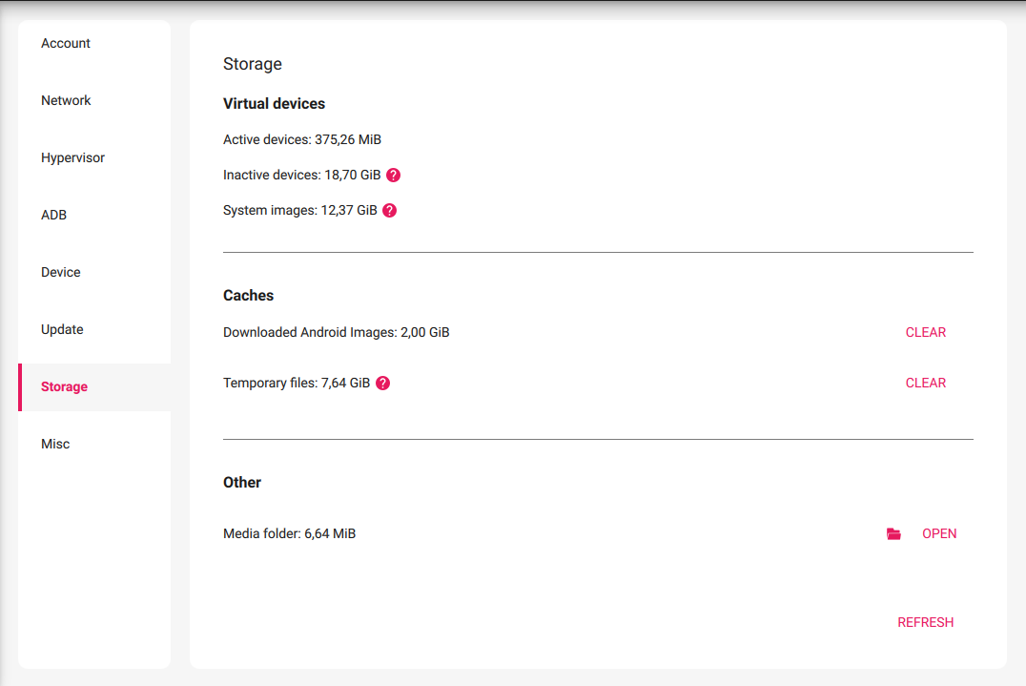Go to the Device settings section
Viewport: 1026px width, 686px height.
point(60,272)
